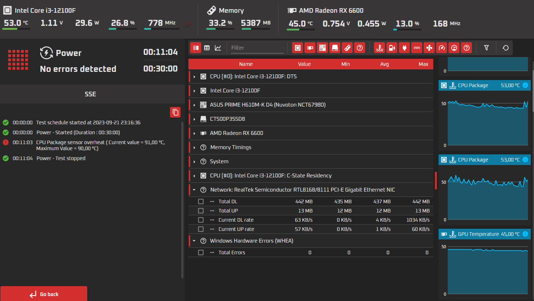The height and width of the screenshot is (301, 534).
Task: Collapse the Network RealTek sensor group
Action: click(194, 190)
